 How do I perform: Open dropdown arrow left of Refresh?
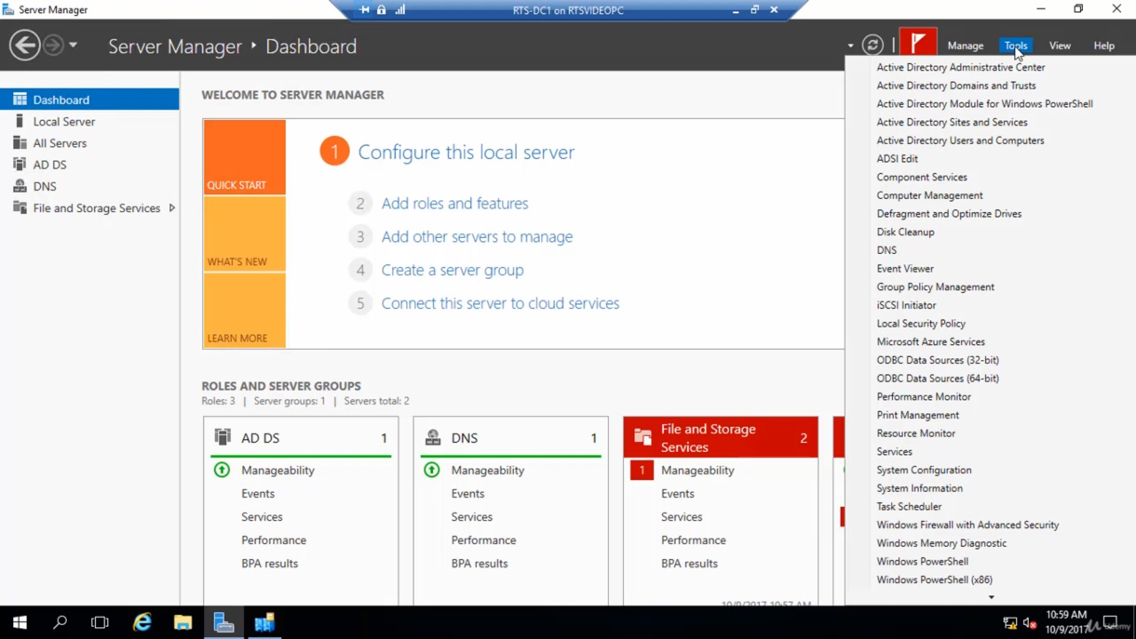(850, 46)
